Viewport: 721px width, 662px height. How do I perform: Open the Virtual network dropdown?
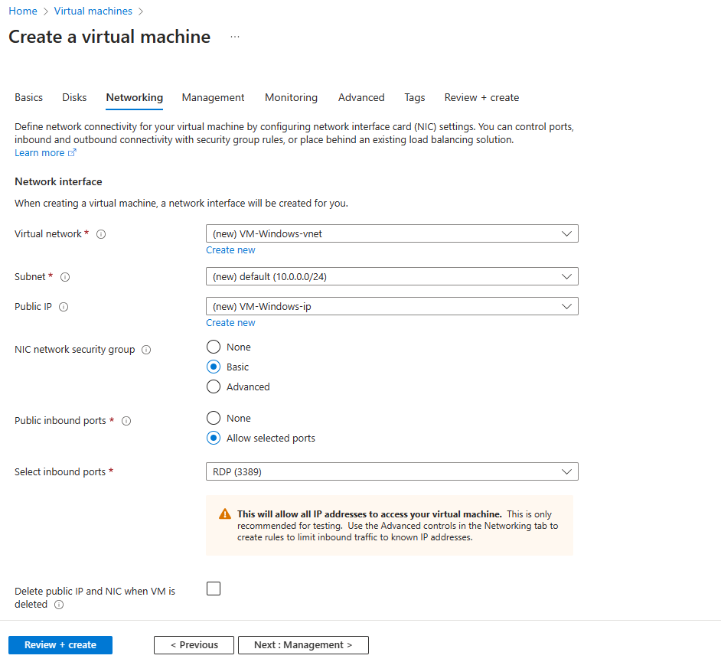coord(392,233)
